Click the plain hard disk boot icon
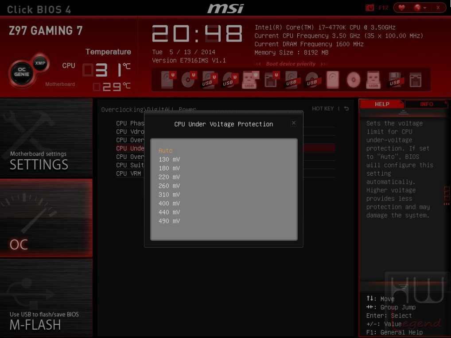This screenshot has height=338, width=451. point(333,80)
